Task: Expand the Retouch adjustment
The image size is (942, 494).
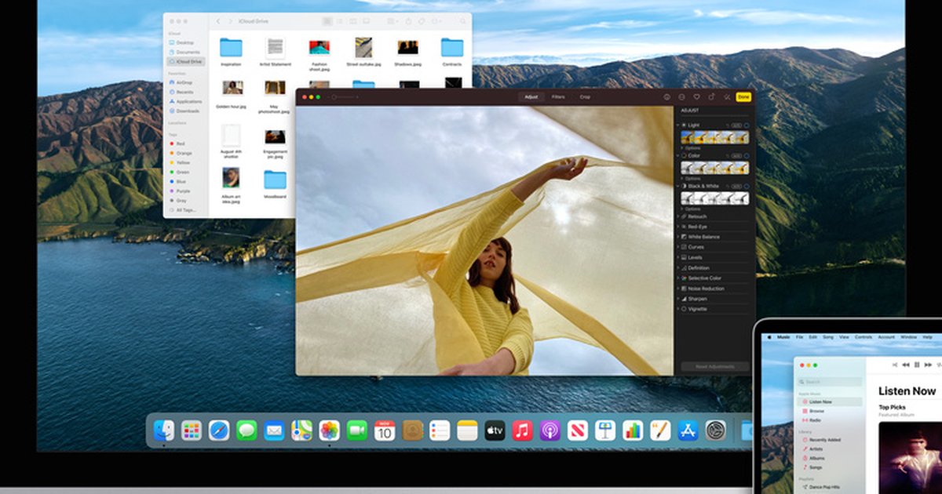Action: [x=678, y=216]
